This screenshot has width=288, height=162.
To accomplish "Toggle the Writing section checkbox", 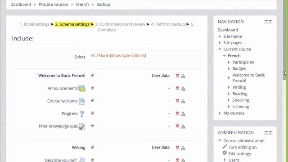I will [92, 147].
